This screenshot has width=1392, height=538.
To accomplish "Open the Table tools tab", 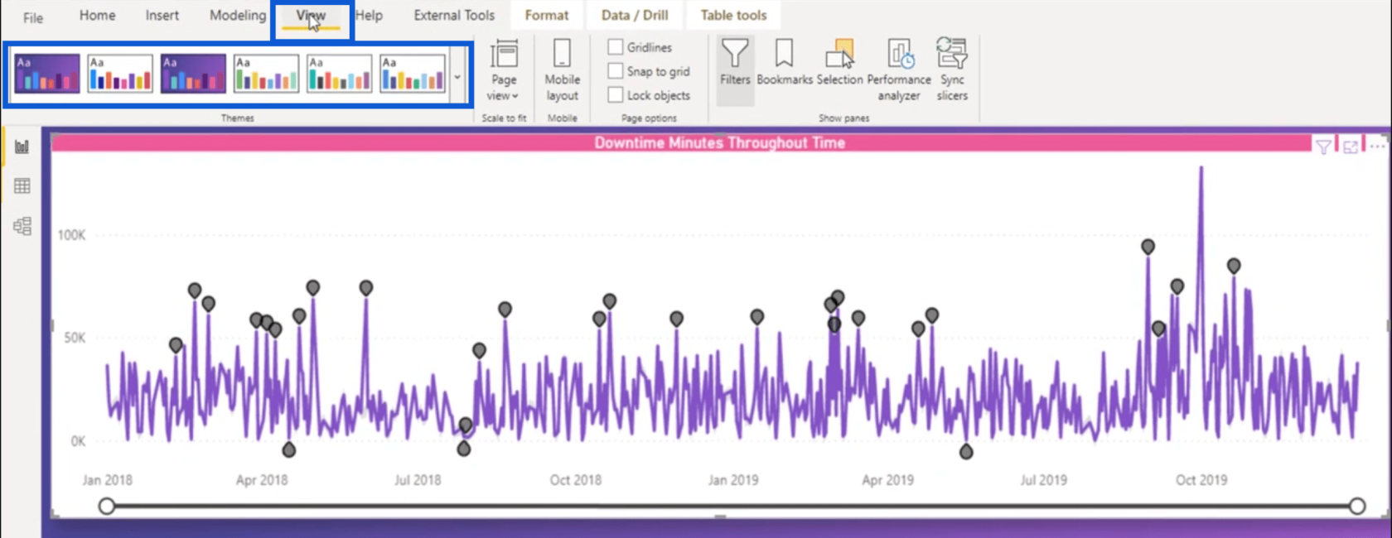I will point(733,15).
